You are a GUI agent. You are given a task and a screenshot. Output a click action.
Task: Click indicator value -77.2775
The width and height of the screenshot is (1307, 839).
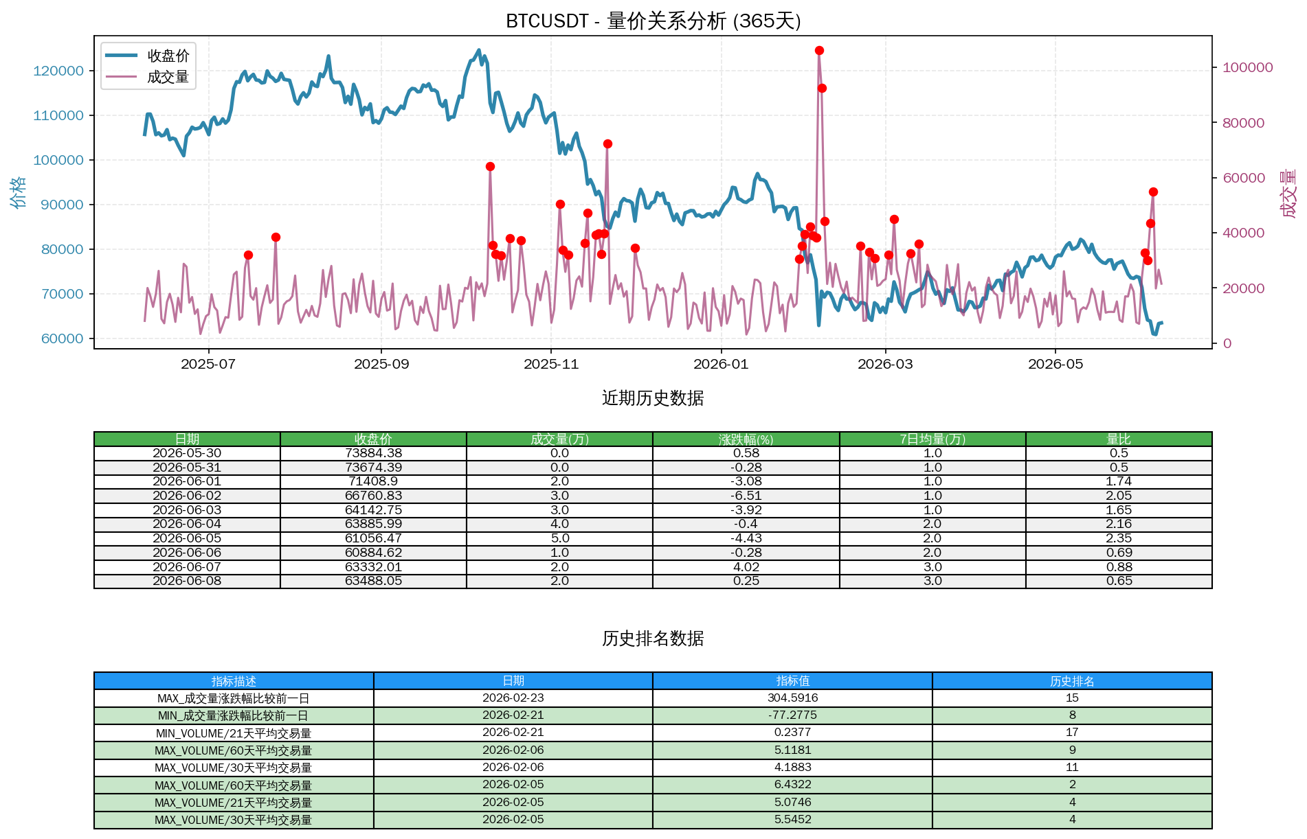[x=793, y=715]
